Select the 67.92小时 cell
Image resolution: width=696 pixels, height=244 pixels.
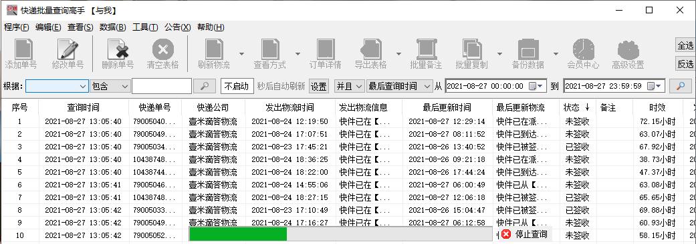click(657, 147)
